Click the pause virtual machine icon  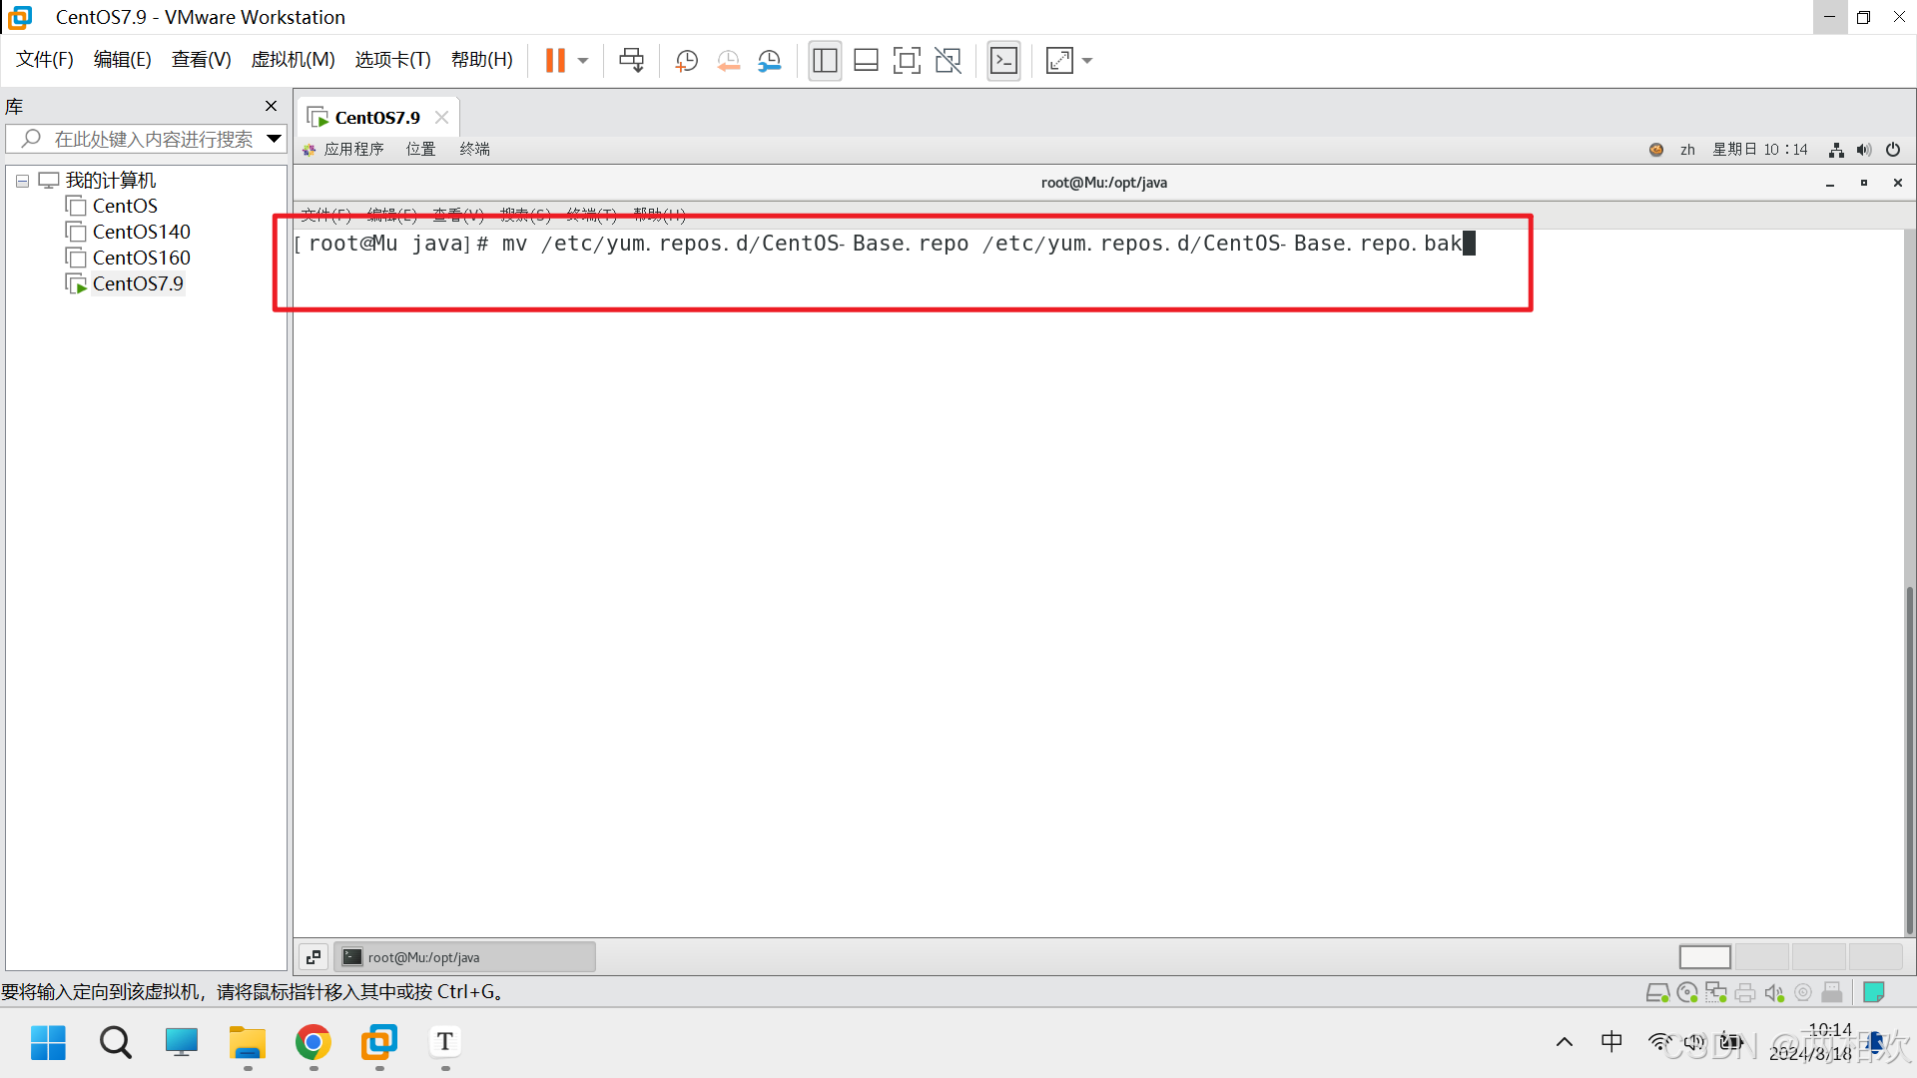(555, 61)
